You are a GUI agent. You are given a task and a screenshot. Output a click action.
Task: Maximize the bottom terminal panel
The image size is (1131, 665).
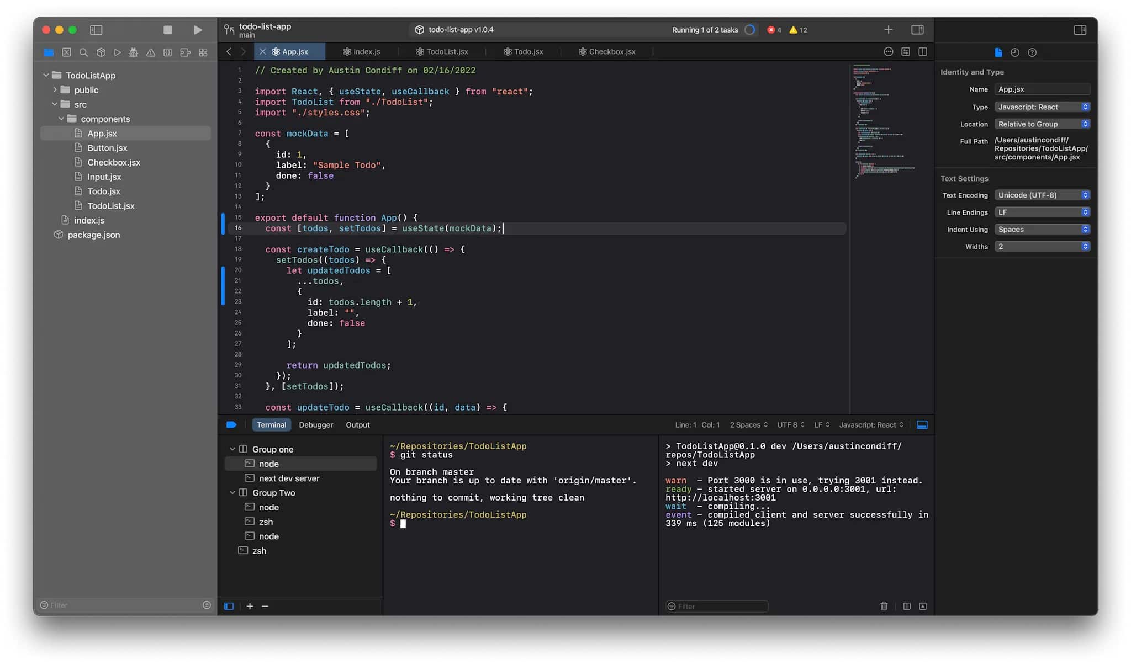click(x=923, y=606)
